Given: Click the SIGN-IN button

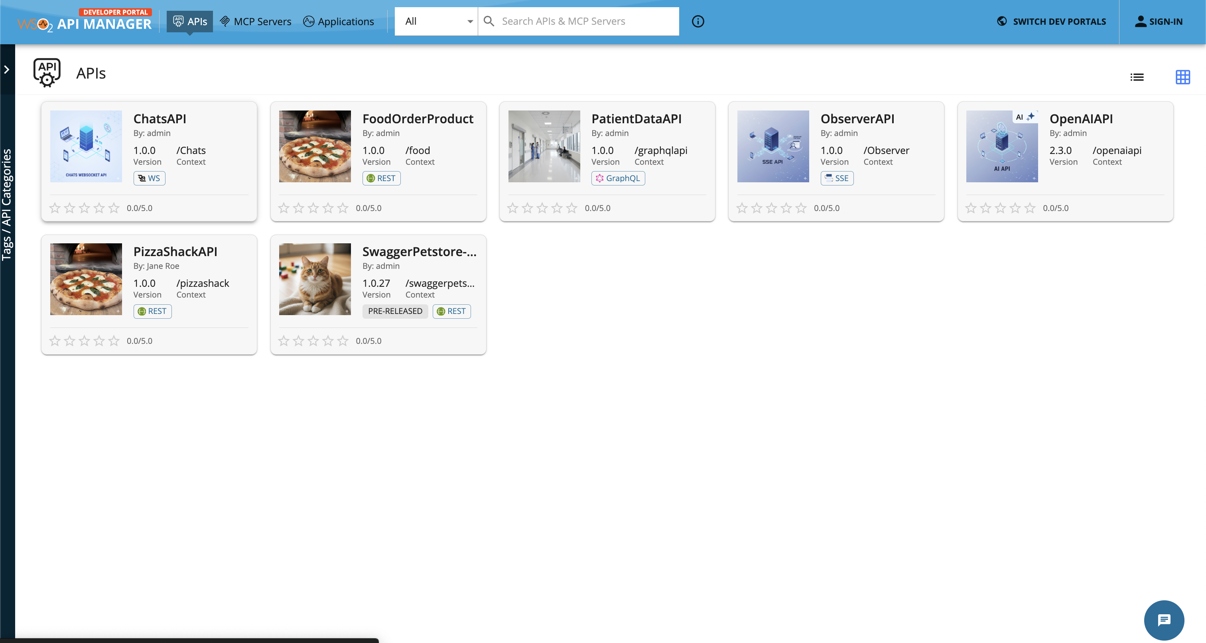Looking at the screenshot, I should click(x=1158, y=21).
